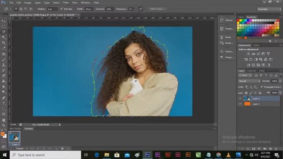Select the Rectangular Marquee tool

point(4,26)
